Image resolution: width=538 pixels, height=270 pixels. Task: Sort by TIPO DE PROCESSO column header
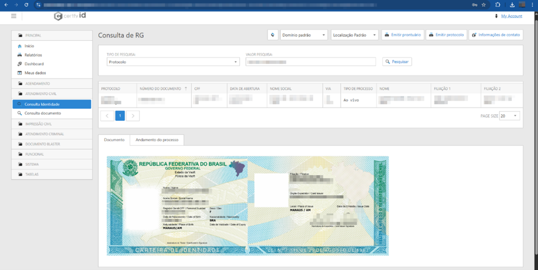(358, 89)
